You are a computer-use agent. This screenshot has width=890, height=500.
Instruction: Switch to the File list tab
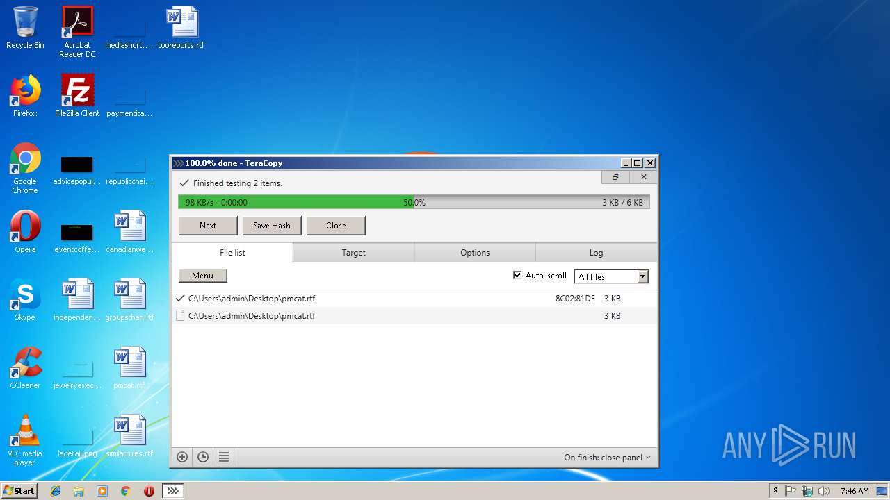tap(232, 253)
